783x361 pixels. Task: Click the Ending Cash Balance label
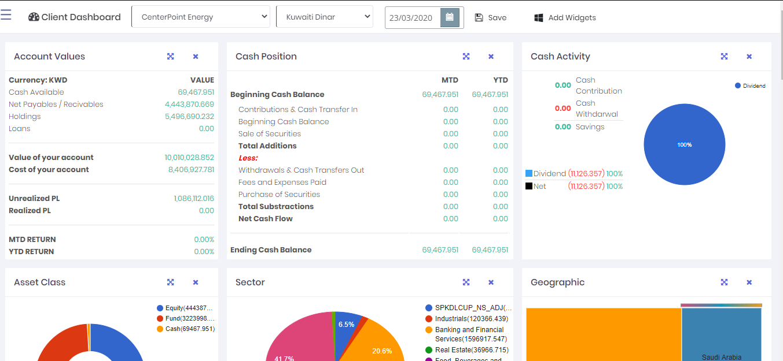pos(271,250)
